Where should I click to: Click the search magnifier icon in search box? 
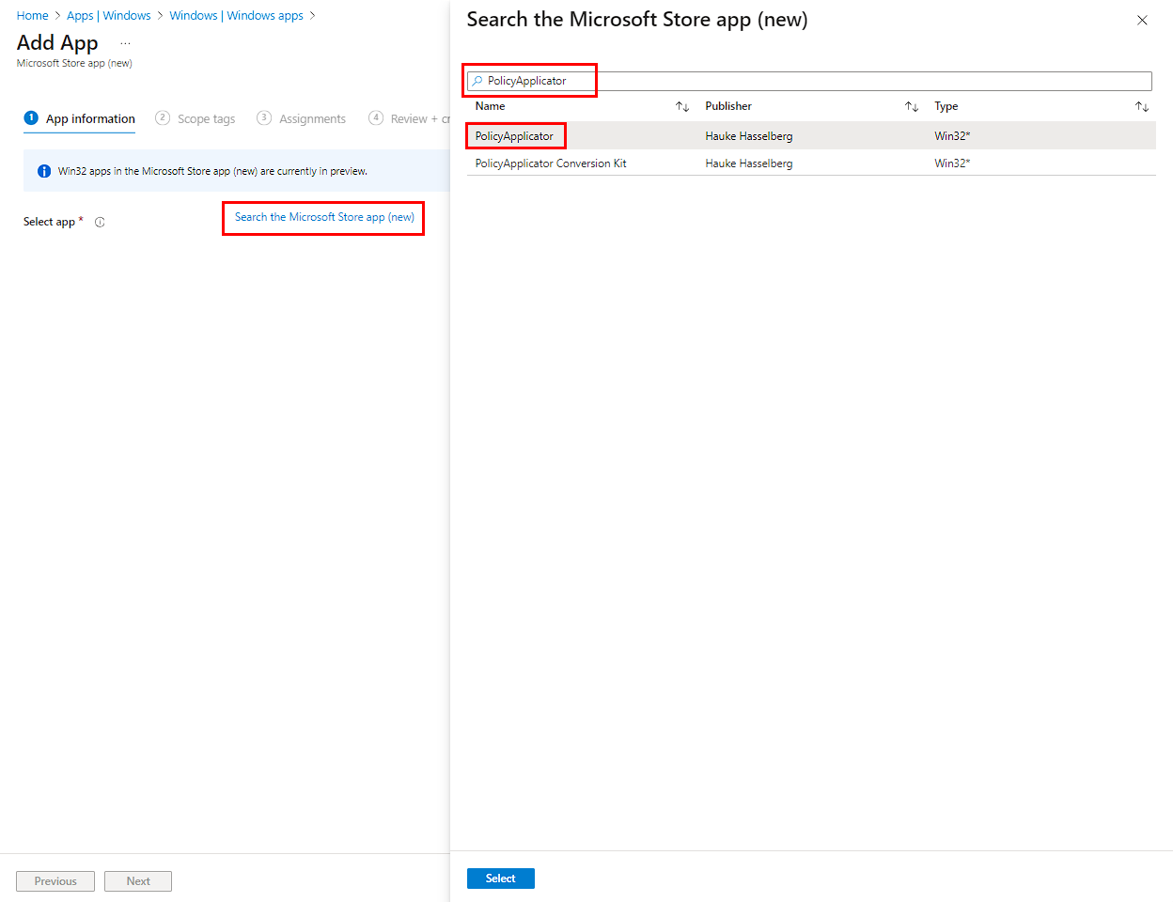pos(477,81)
